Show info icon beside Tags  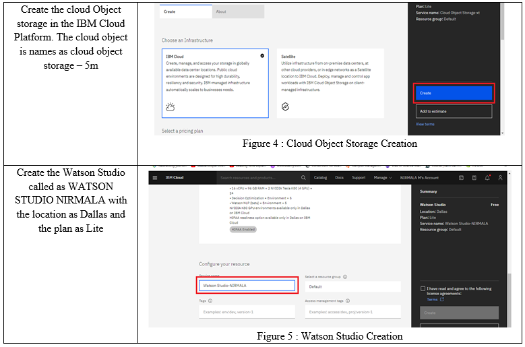210,301
